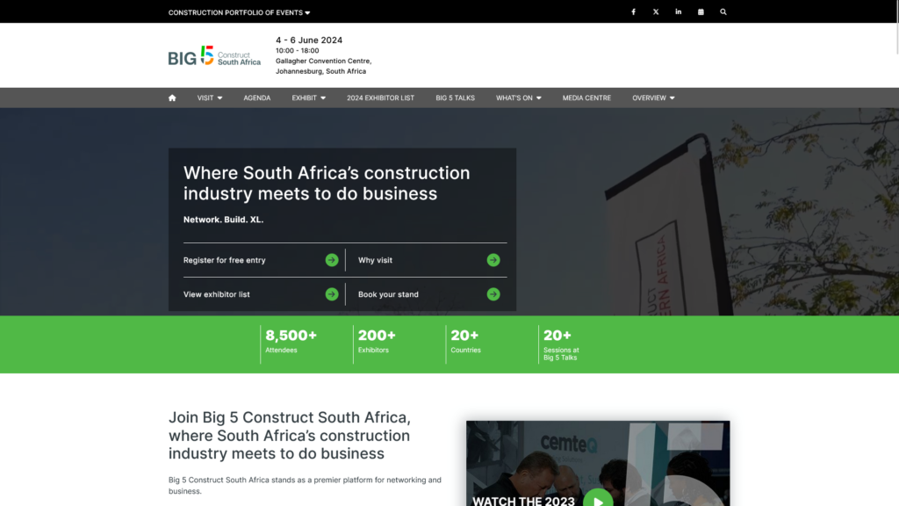
Task: Go to the Home icon in navigation
Action: tap(172, 98)
